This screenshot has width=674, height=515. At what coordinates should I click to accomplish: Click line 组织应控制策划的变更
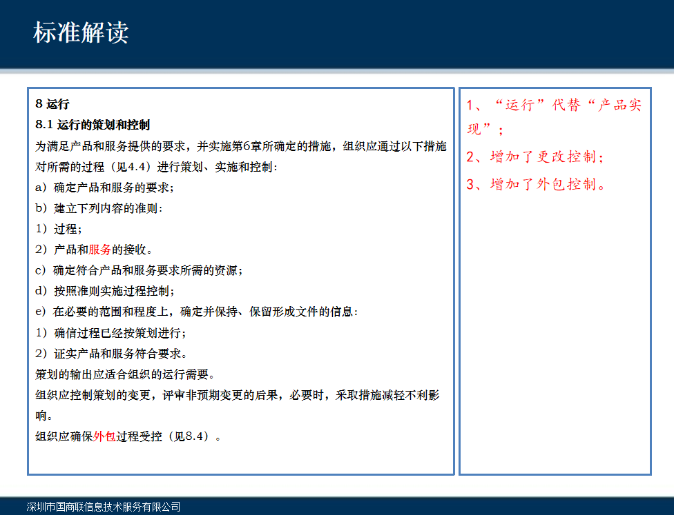pyautogui.click(x=238, y=395)
